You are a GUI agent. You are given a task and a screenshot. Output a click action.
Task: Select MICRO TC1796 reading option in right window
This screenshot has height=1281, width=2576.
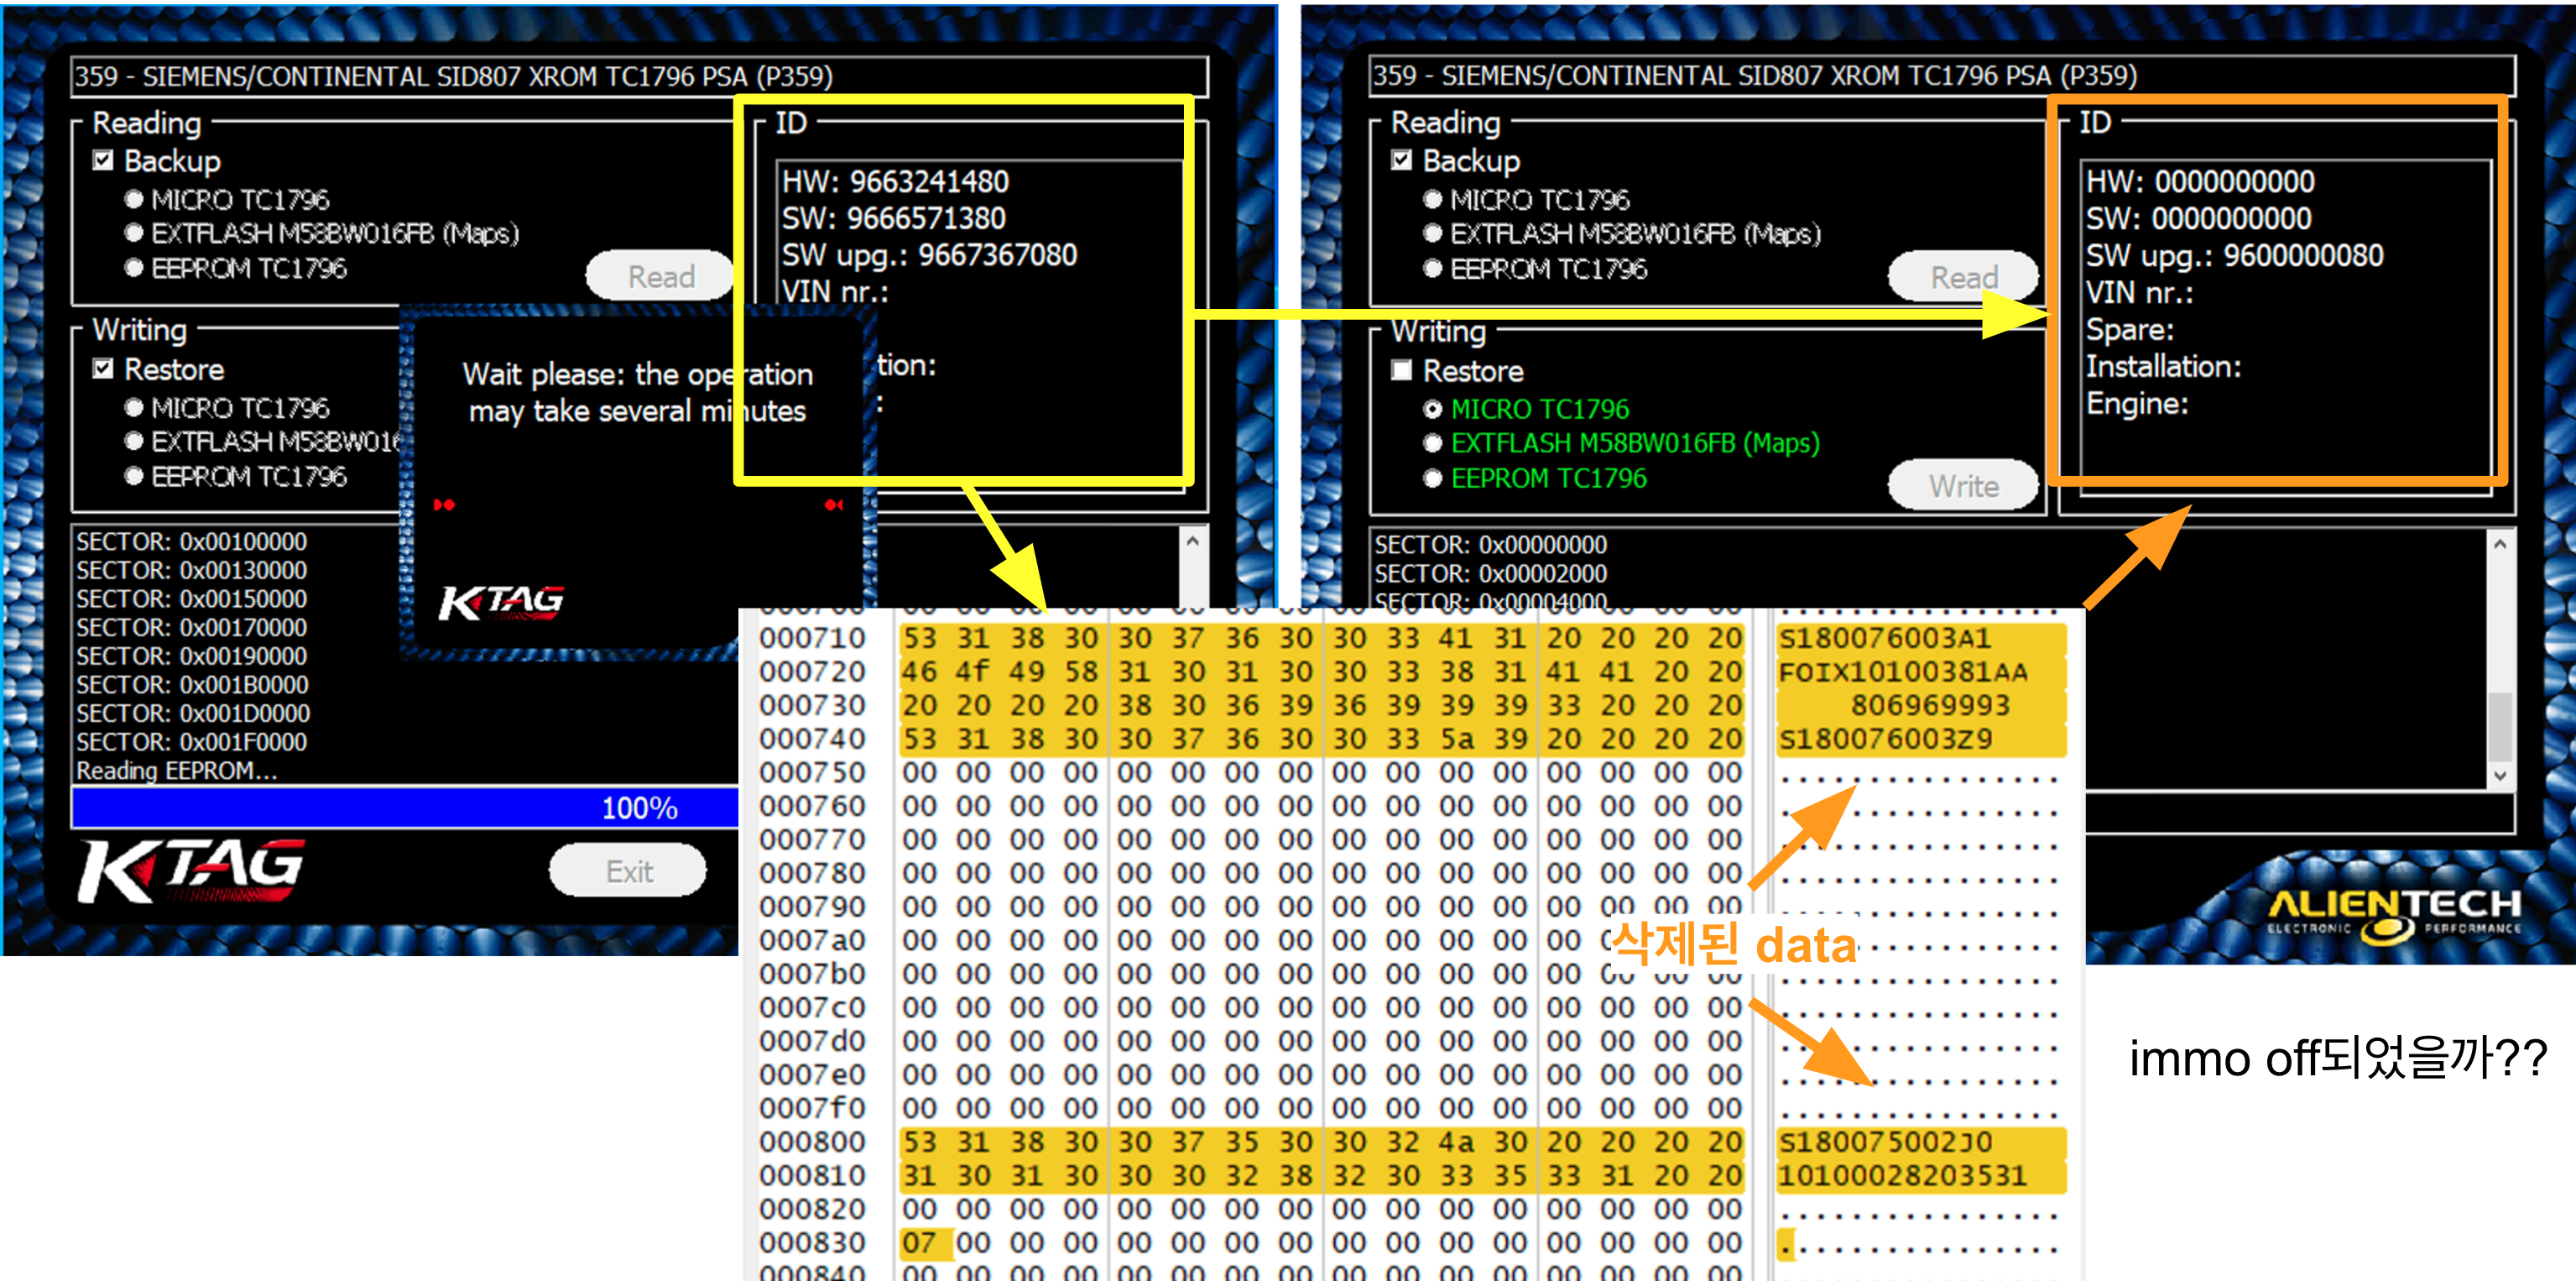click(1433, 199)
